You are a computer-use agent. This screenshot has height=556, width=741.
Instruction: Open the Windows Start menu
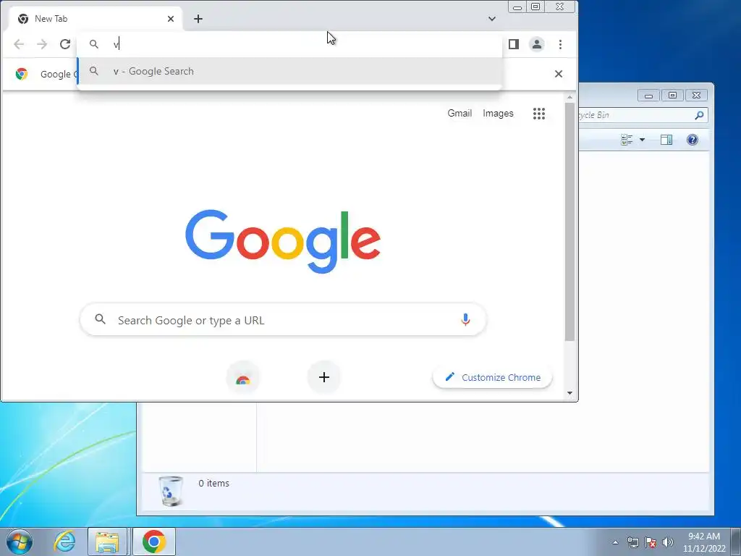click(20, 542)
